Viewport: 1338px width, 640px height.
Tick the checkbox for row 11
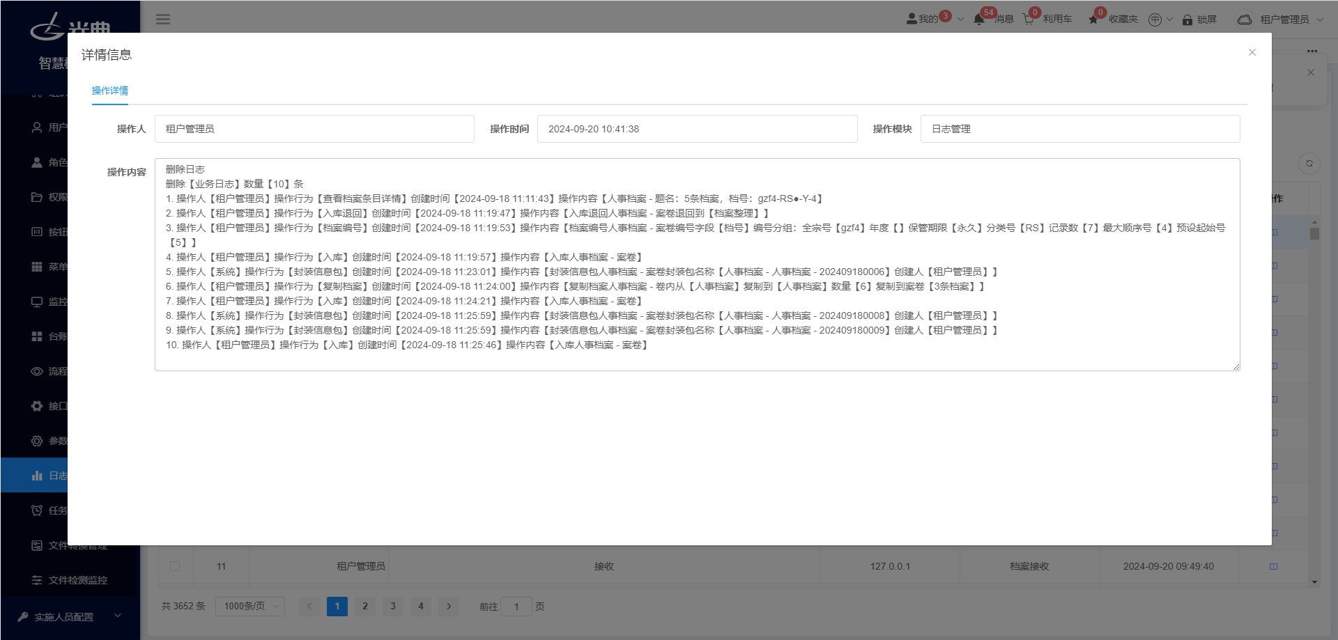pyautogui.click(x=175, y=566)
